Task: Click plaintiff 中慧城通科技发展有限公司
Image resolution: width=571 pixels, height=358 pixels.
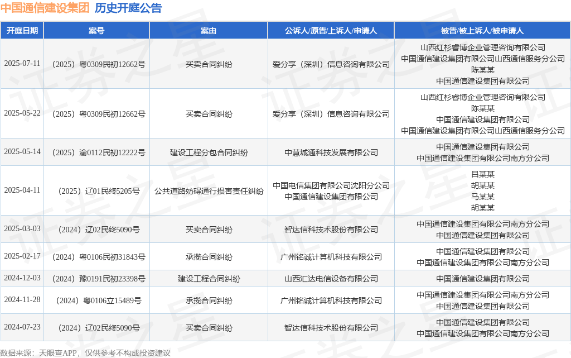Action: [x=331, y=153]
